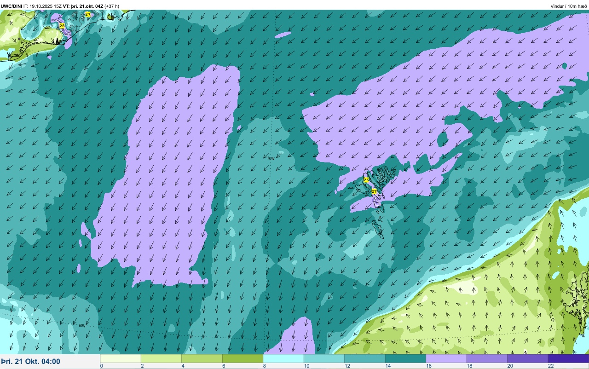This screenshot has width=589, height=369.
Task: Click legend tick value "0"
Action: point(101,366)
